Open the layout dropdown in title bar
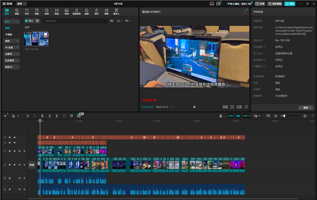This screenshot has width=317, height=200. coord(219,4)
